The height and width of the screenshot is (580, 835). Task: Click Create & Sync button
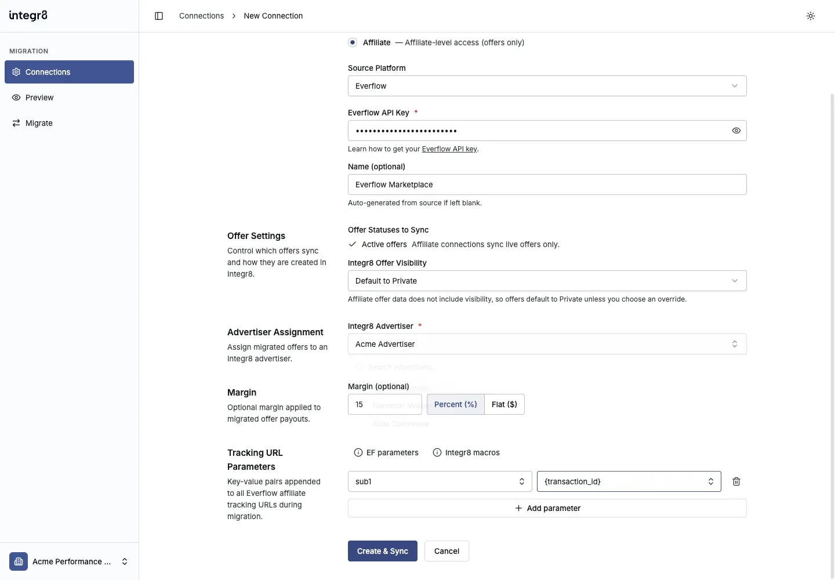click(x=383, y=551)
